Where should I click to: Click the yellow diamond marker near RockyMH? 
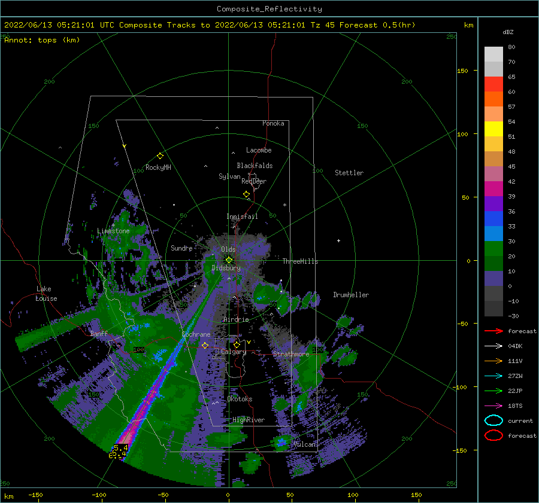pos(160,156)
